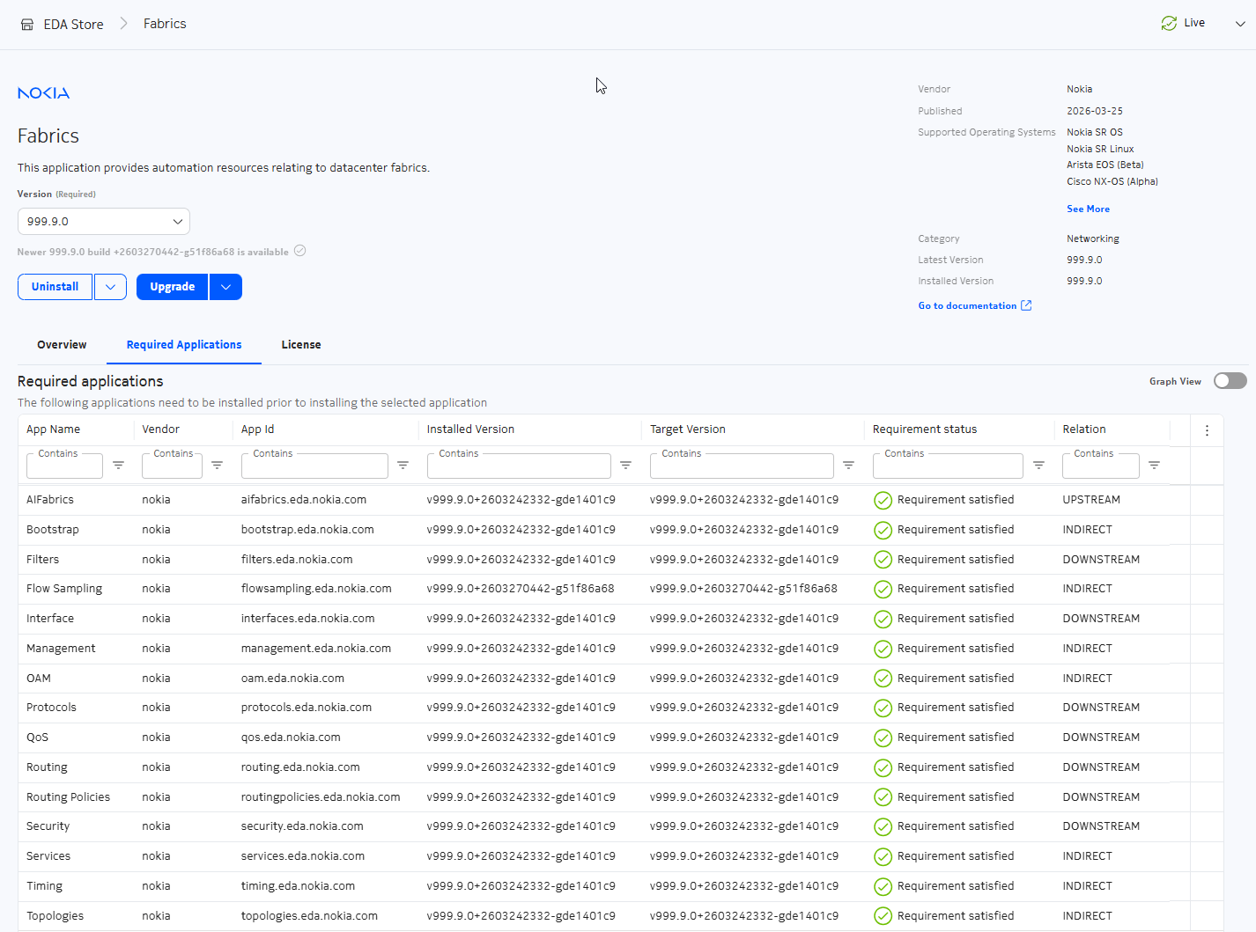Image resolution: width=1256 pixels, height=932 pixels.
Task: Open the table column options kebab menu
Action: (1207, 430)
